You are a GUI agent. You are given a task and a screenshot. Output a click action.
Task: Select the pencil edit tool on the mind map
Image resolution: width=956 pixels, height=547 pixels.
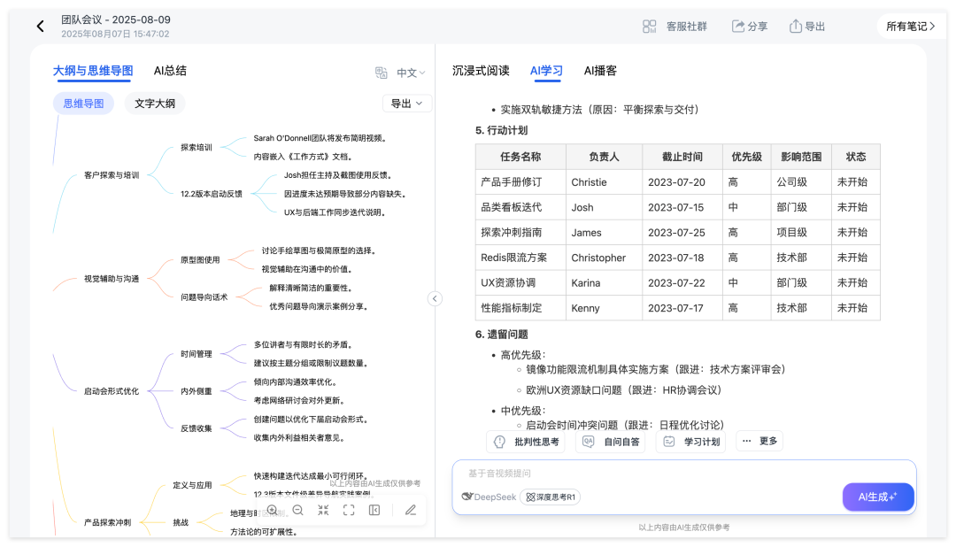click(409, 510)
